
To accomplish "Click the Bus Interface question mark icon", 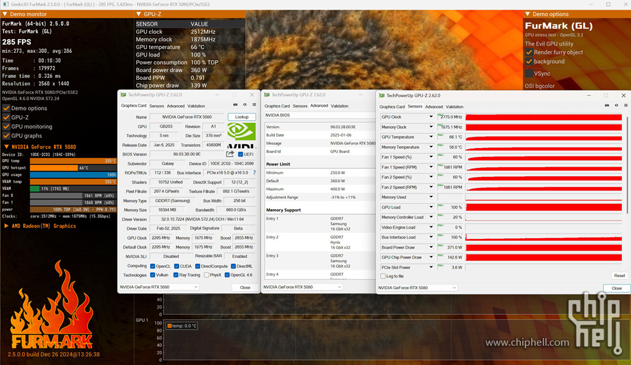I will (x=254, y=173).
